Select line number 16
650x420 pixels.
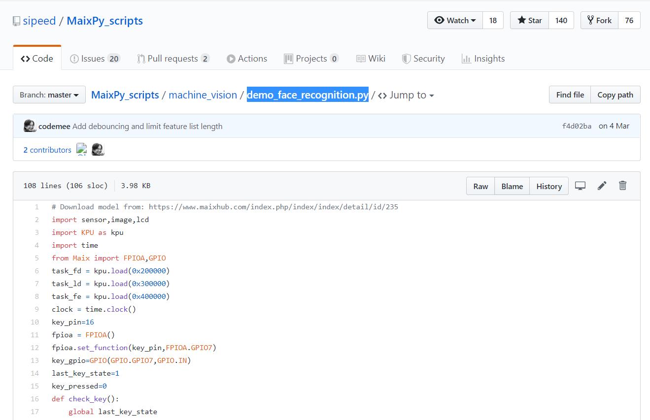click(34, 399)
